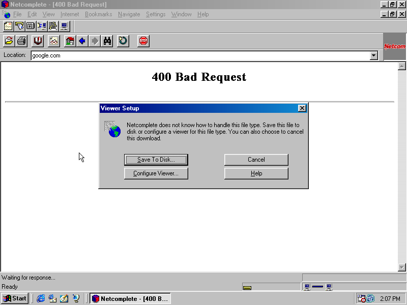Click the bookmarks magnet icon
Viewport: 407px width, 305px height.
coord(38,41)
